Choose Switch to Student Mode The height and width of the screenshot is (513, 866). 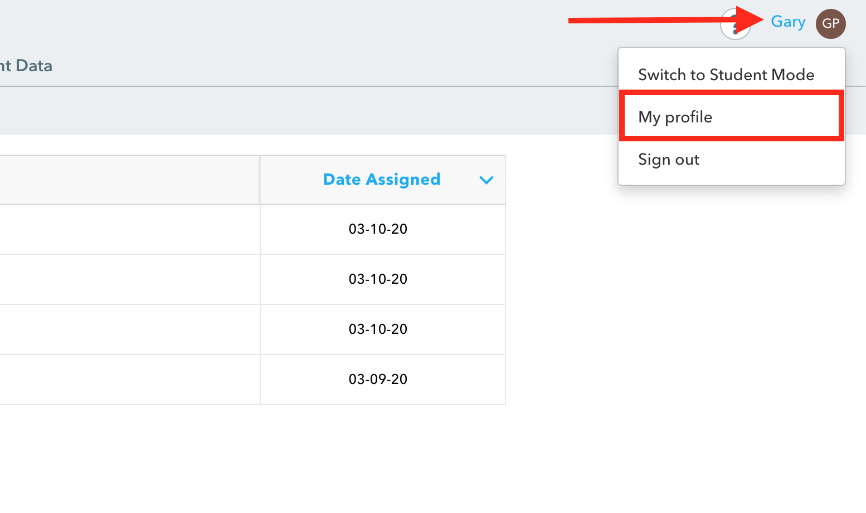726,75
